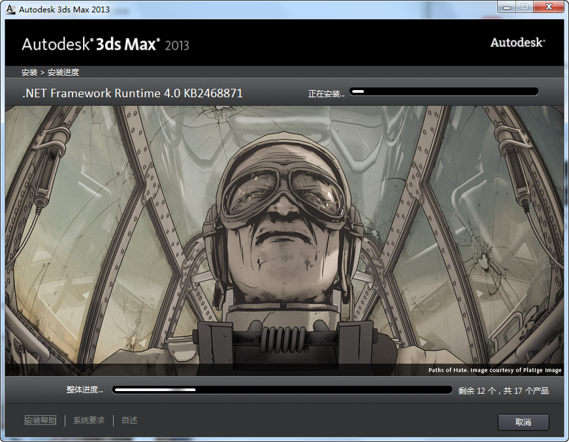This screenshot has width=569, height=442.
Task: Click the maximize button in the title bar
Action: pos(525,7)
